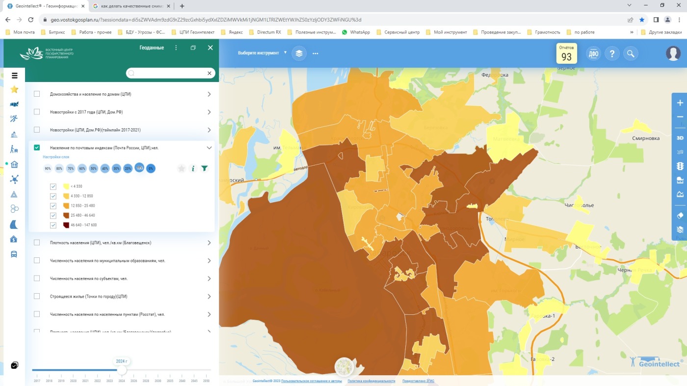Expand Численность населения по муниципальным образованиям row

(209, 261)
